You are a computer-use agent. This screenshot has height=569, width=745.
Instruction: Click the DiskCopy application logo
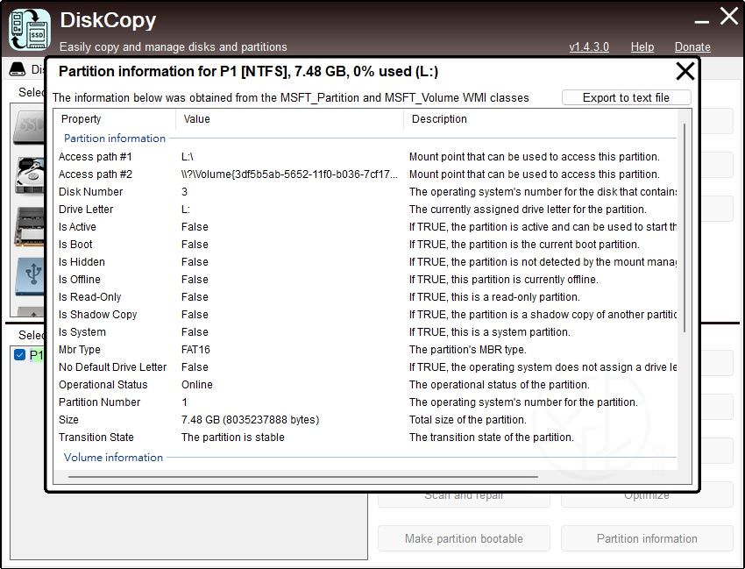point(29,29)
